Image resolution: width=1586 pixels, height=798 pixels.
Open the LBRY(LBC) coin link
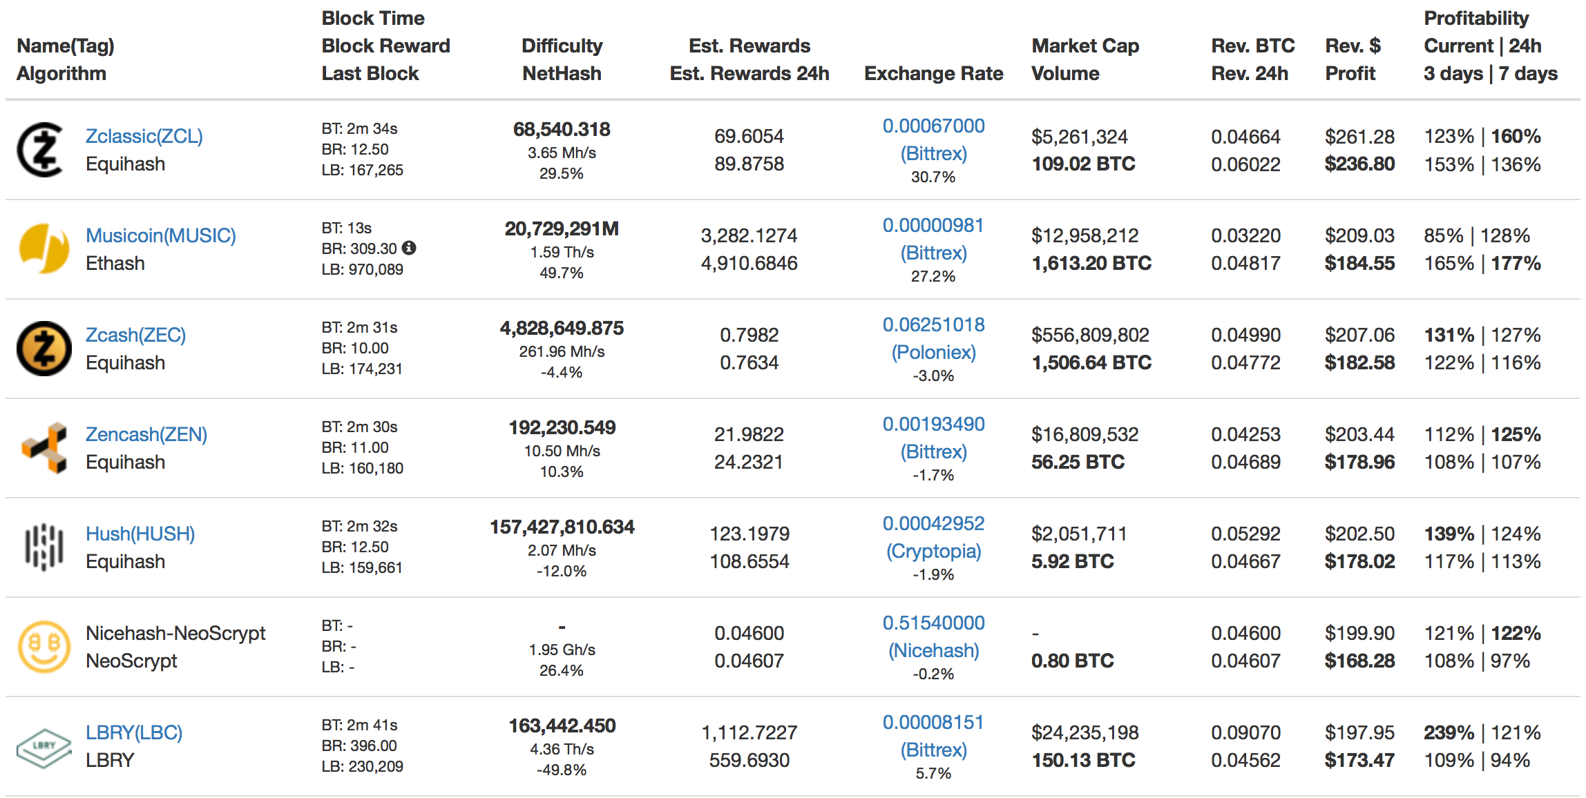(x=133, y=733)
